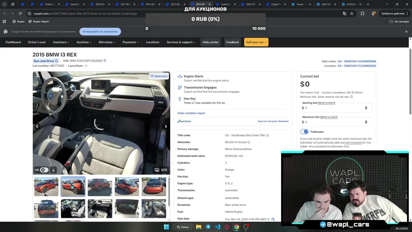412x232 pixels.
Task: Copy the VIN number icon
Action: point(105,61)
